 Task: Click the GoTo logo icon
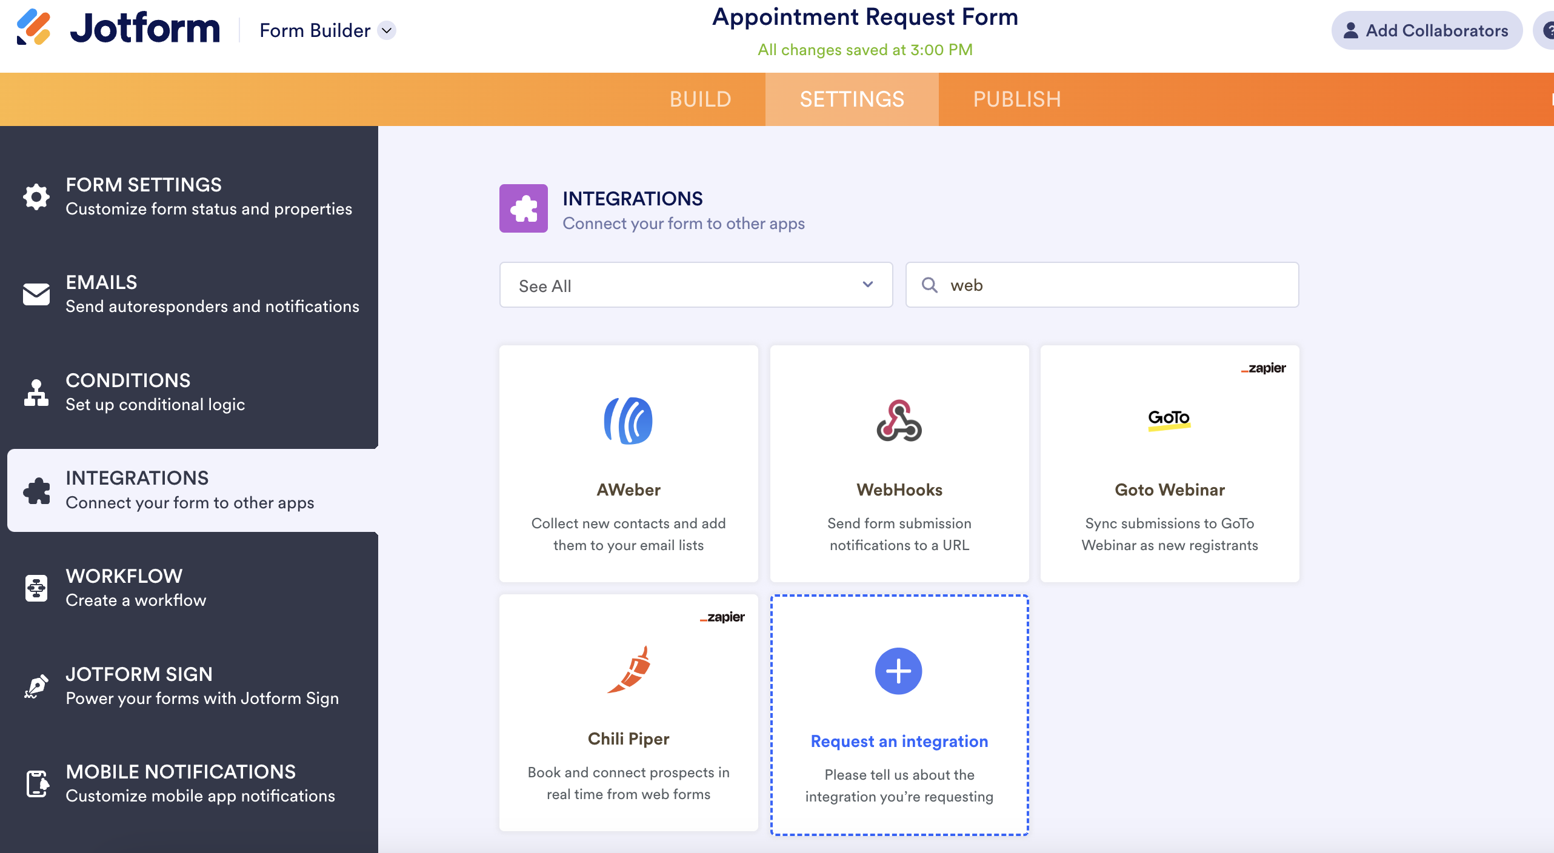(1170, 419)
